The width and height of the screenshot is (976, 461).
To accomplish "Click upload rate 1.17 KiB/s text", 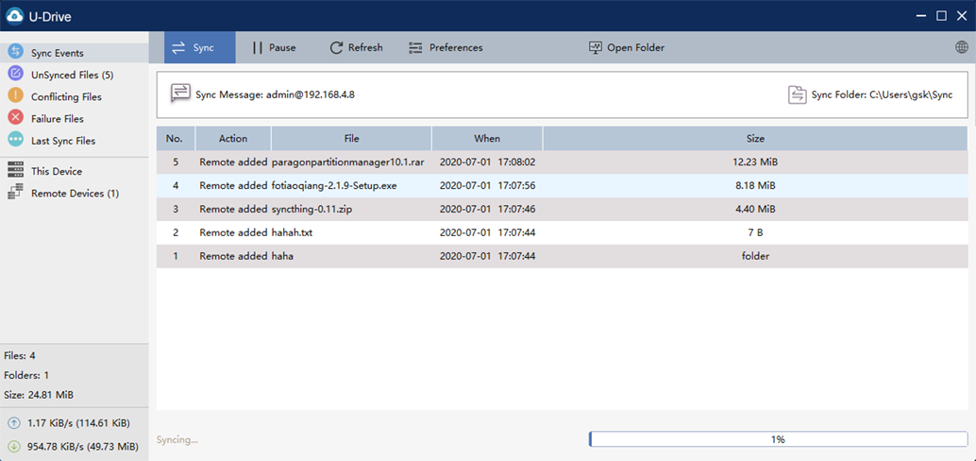I will point(78,423).
